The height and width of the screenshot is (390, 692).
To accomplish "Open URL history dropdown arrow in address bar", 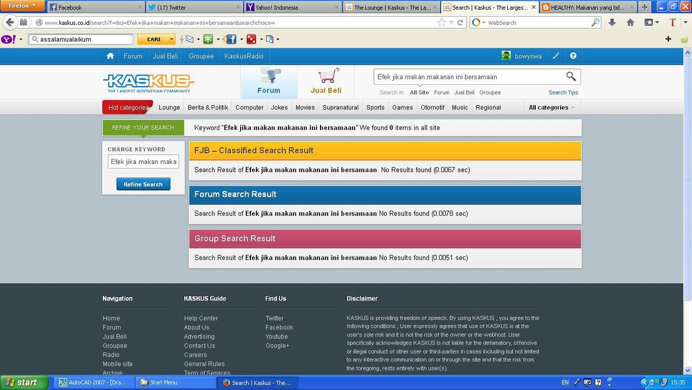I will click(x=452, y=23).
